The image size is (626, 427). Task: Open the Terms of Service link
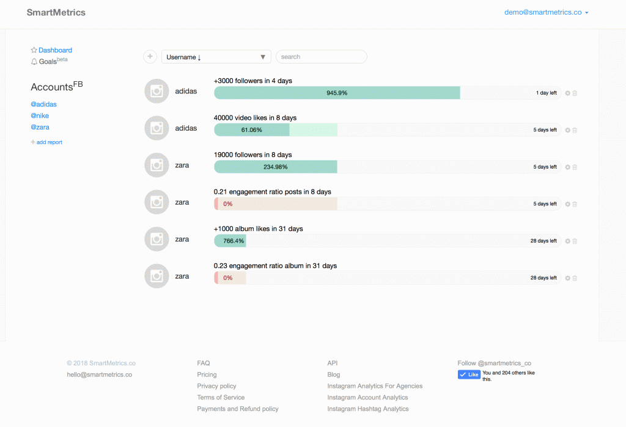(x=221, y=398)
